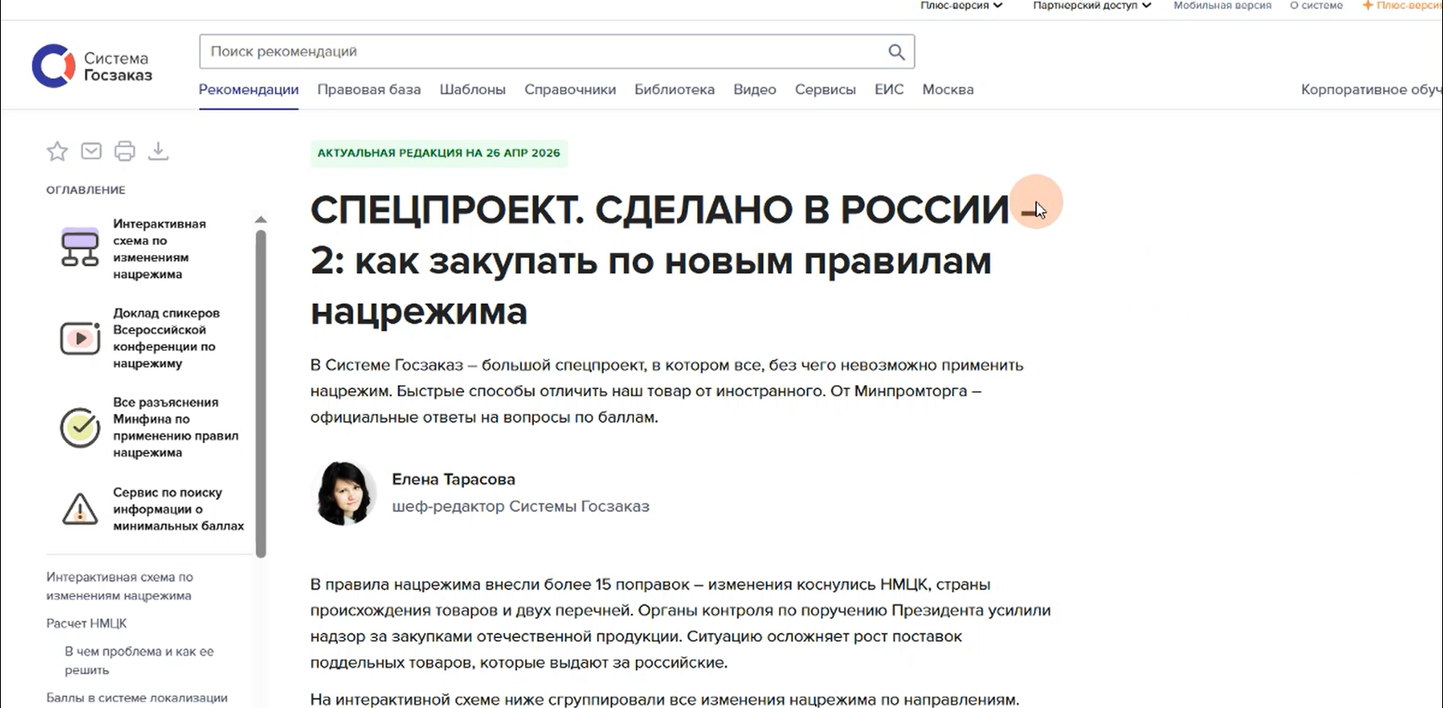Jump to Расчет НМЦК section
The image size is (1443, 708).
pyautogui.click(x=87, y=623)
